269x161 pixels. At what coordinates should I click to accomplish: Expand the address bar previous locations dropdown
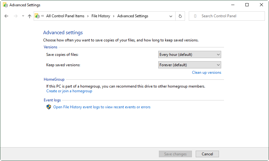point(171,16)
